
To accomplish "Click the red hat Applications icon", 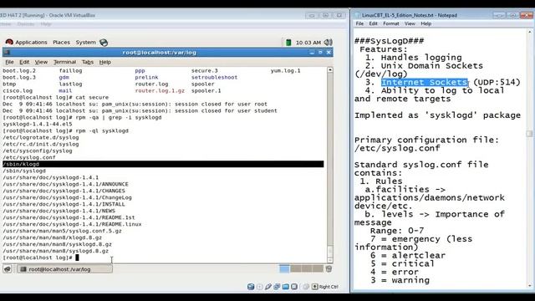I will [9, 42].
